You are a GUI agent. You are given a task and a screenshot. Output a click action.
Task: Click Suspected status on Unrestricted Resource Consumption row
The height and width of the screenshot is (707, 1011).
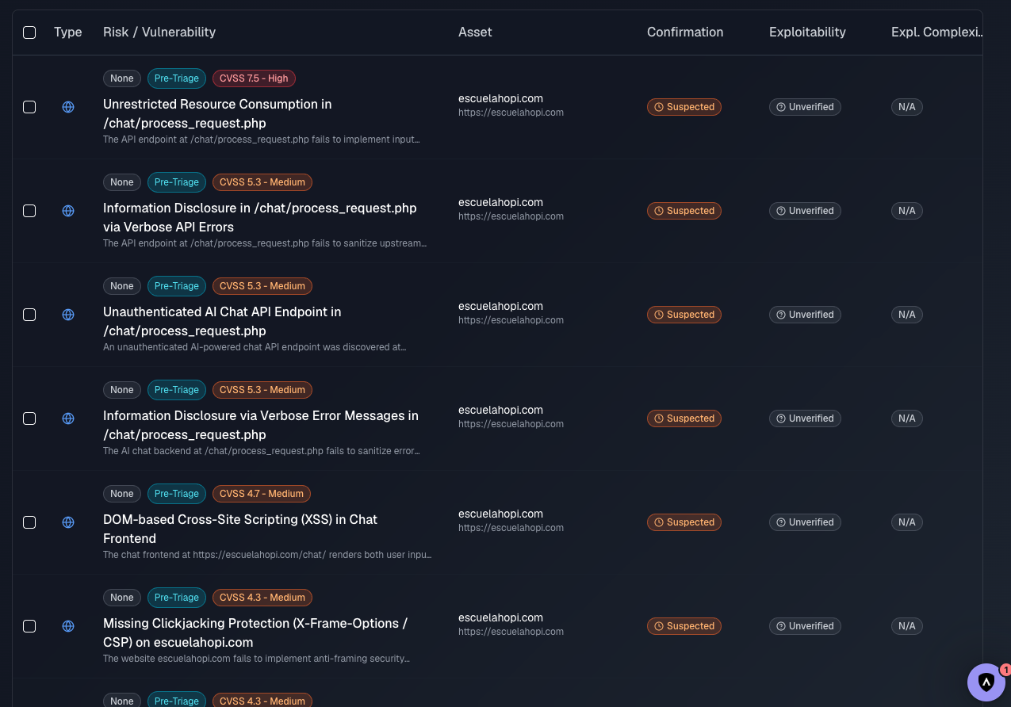pos(684,107)
